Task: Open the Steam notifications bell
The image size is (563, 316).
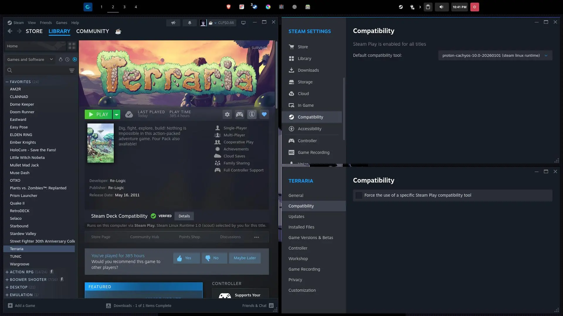Action: click(x=190, y=23)
